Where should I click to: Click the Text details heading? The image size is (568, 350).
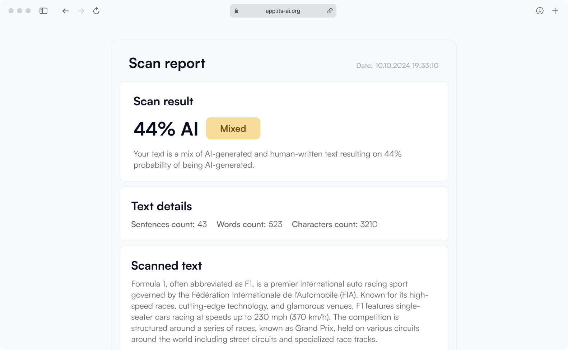tap(162, 206)
